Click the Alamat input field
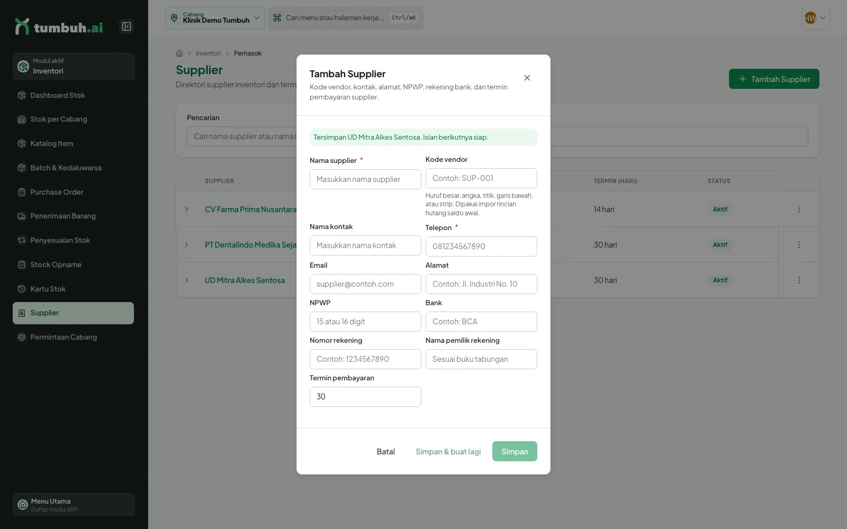The width and height of the screenshot is (847, 529). click(x=481, y=284)
